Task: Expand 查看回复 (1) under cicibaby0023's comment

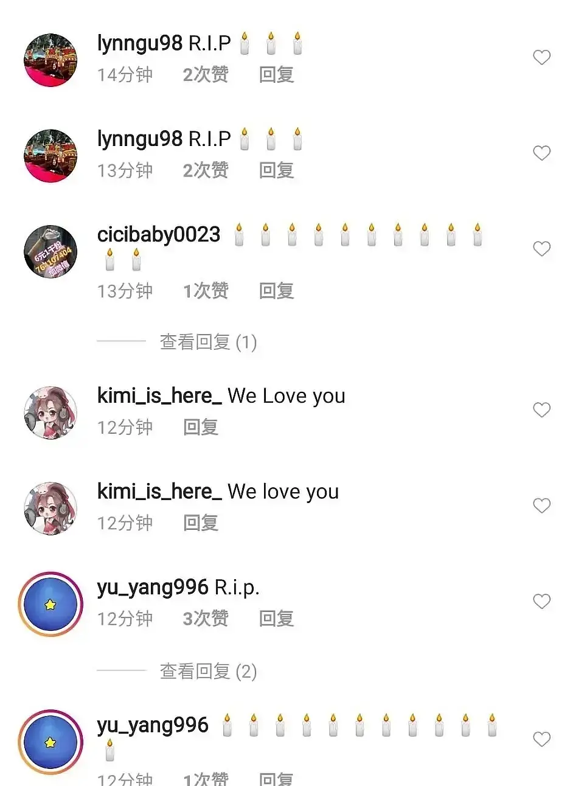Action: [208, 342]
